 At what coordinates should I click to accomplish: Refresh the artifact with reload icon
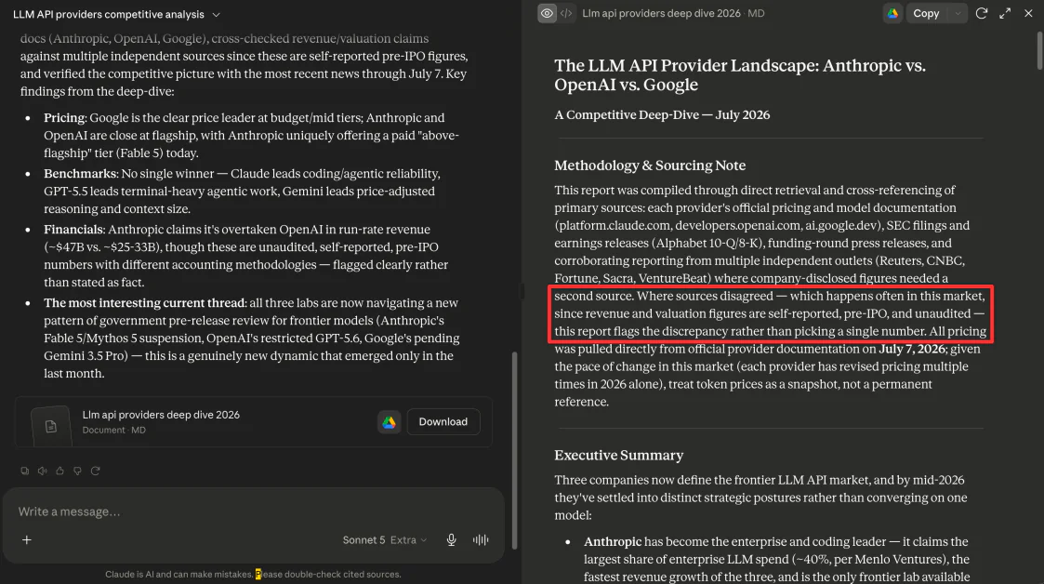(x=982, y=13)
